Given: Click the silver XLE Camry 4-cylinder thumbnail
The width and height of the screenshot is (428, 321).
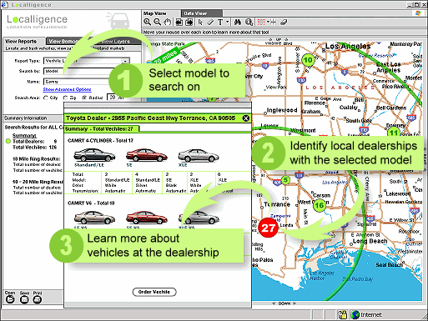Looking at the screenshot, I should (199, 155).
